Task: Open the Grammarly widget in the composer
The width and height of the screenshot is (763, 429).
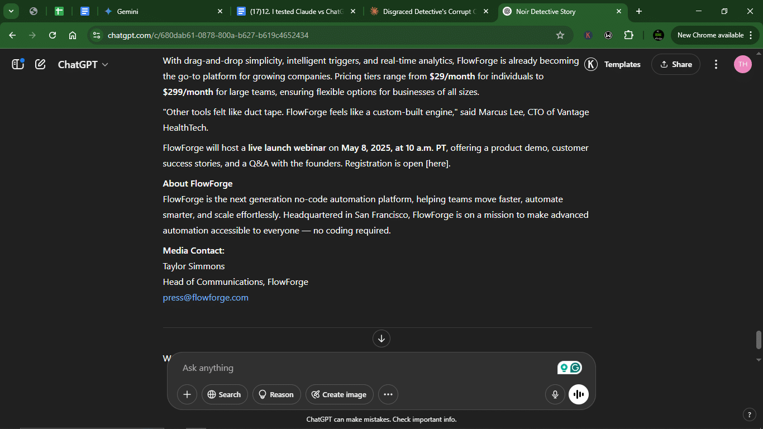Action: pos(576,368)
